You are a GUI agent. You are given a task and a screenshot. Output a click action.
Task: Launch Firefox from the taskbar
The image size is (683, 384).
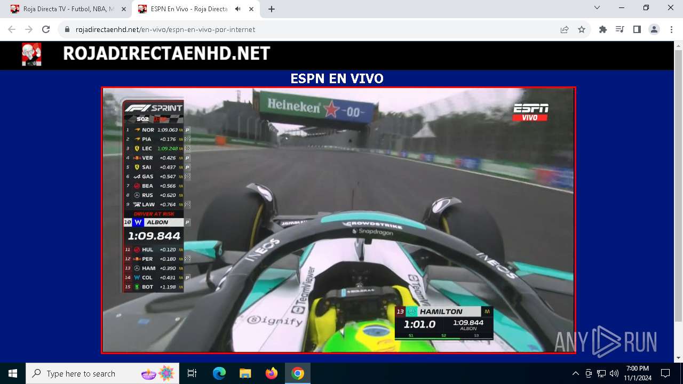pyautogui.click(x=272, y=373)
